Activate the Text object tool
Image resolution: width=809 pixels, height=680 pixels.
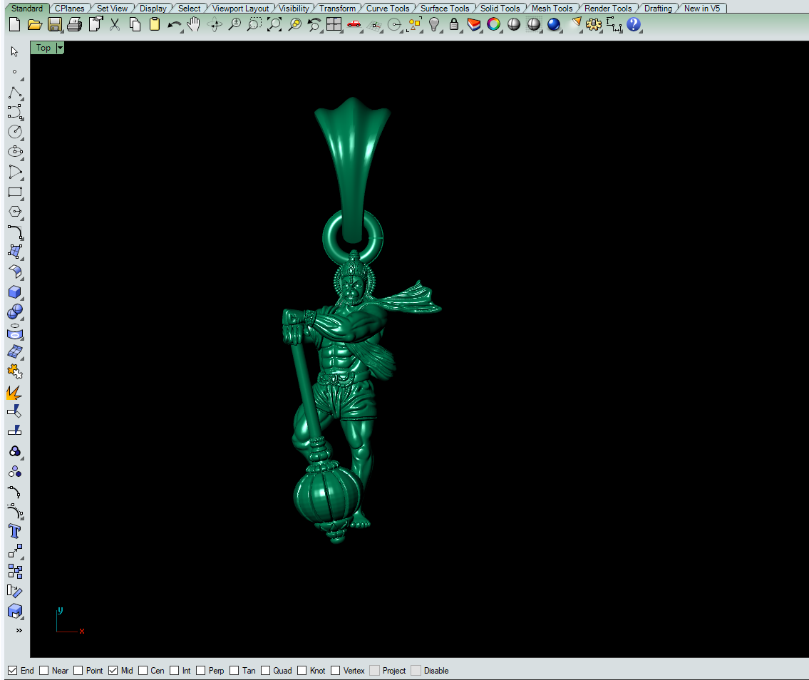pos(14,531)
